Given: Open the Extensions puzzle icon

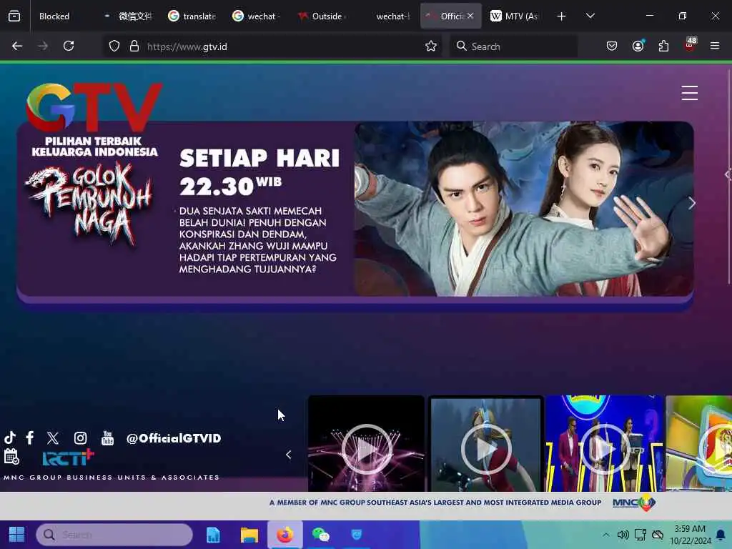Looking at the screenshot, I should (663, 46).
